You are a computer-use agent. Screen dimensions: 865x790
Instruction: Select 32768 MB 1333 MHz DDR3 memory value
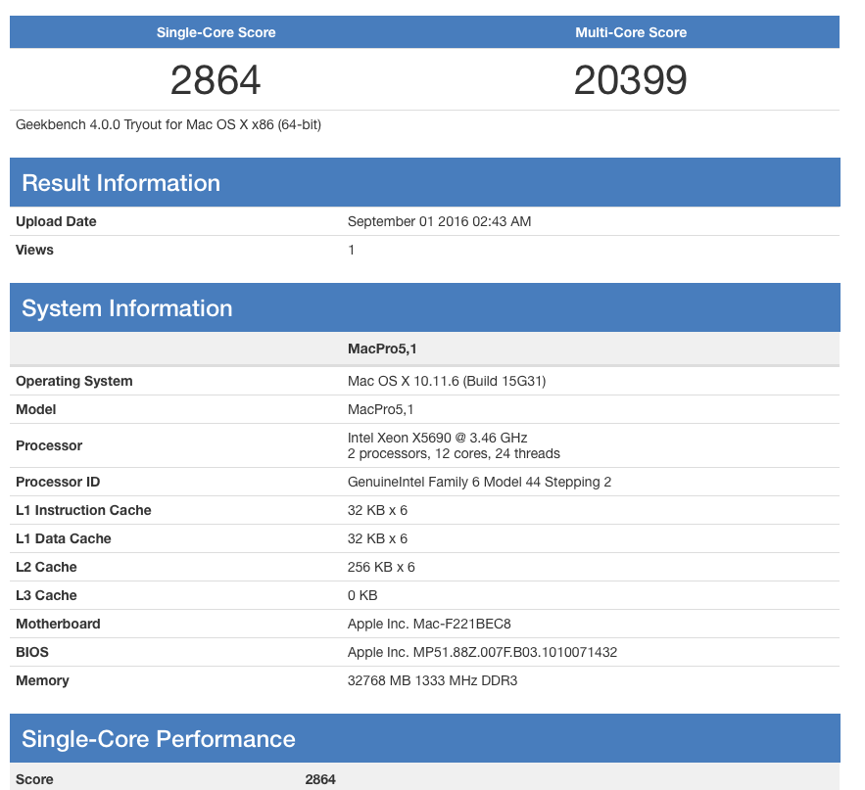[432, 680]
